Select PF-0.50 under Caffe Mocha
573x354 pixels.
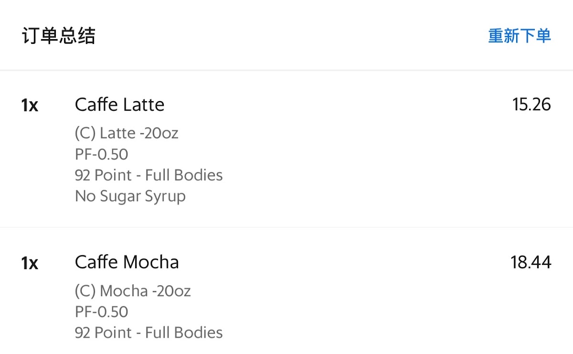coord(101,312)
